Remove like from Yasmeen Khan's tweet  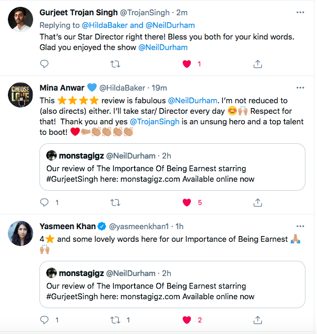(186, 320)
